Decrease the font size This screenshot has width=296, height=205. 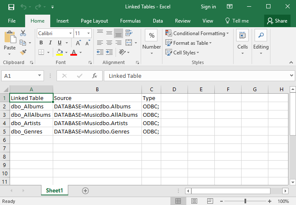point(88,43)
